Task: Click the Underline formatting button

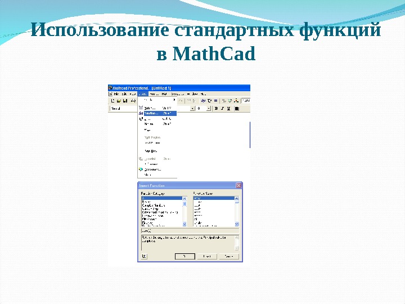Action: tap(228, 109)
